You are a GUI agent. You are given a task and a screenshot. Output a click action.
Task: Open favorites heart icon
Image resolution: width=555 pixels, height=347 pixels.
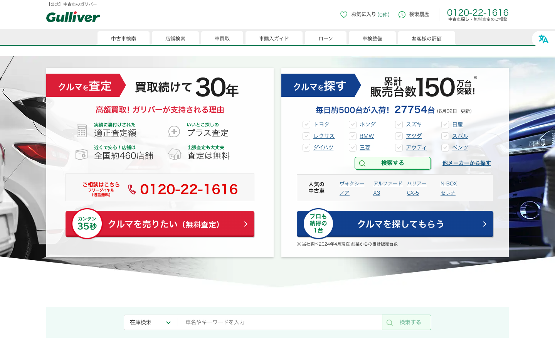[344, 15]
